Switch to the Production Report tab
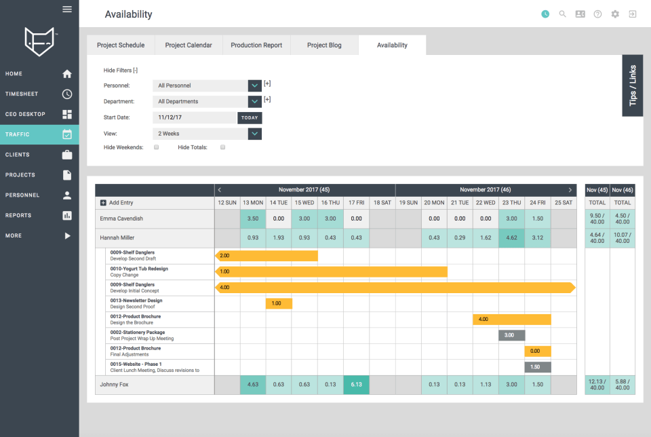Image resolution: width=651 pixels, height=437 pixels. point(256,45)
